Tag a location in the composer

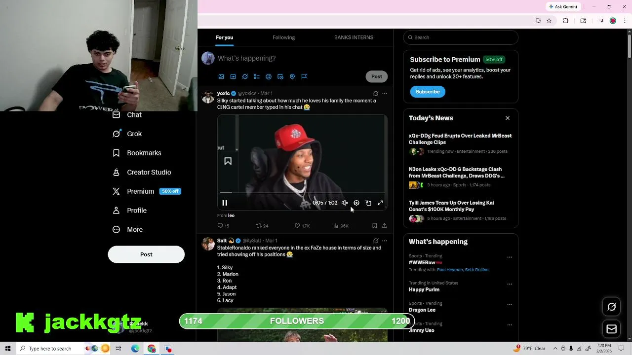[x=292, y=76]
